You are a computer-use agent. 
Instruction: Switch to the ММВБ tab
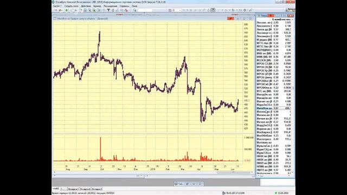56,189
